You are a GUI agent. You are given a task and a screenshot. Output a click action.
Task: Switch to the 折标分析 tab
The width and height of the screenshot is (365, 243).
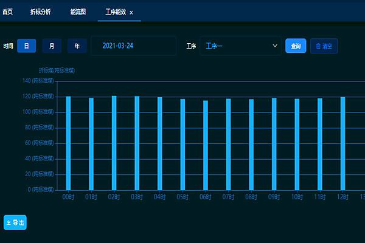tap(41, 12)
